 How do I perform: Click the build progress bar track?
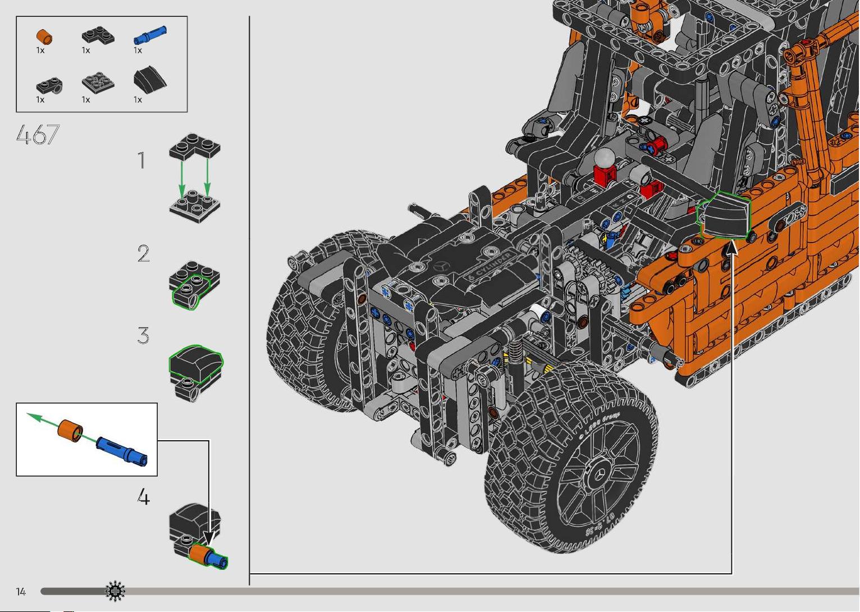coord(450,591)
